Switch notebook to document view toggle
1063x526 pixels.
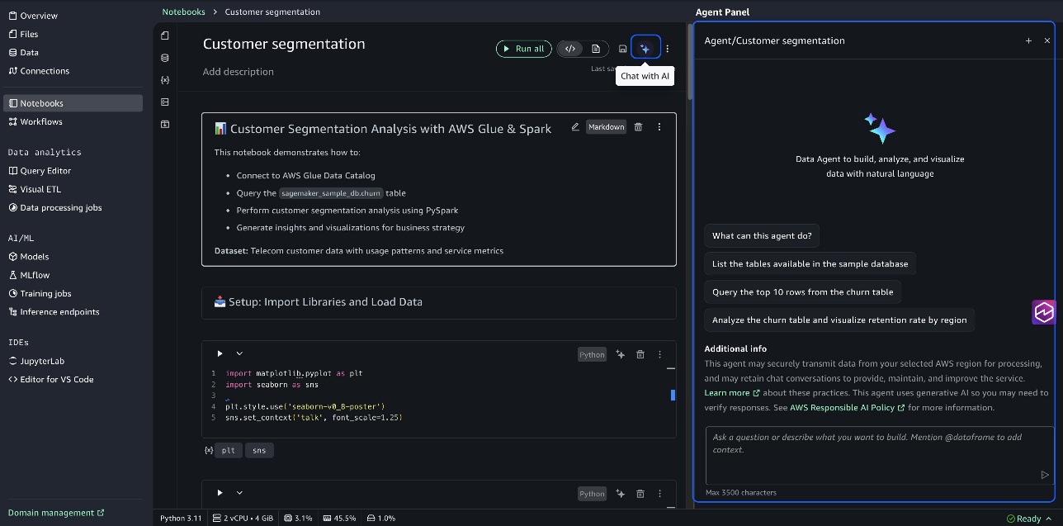pyautogui.click(x=596, y=49)
